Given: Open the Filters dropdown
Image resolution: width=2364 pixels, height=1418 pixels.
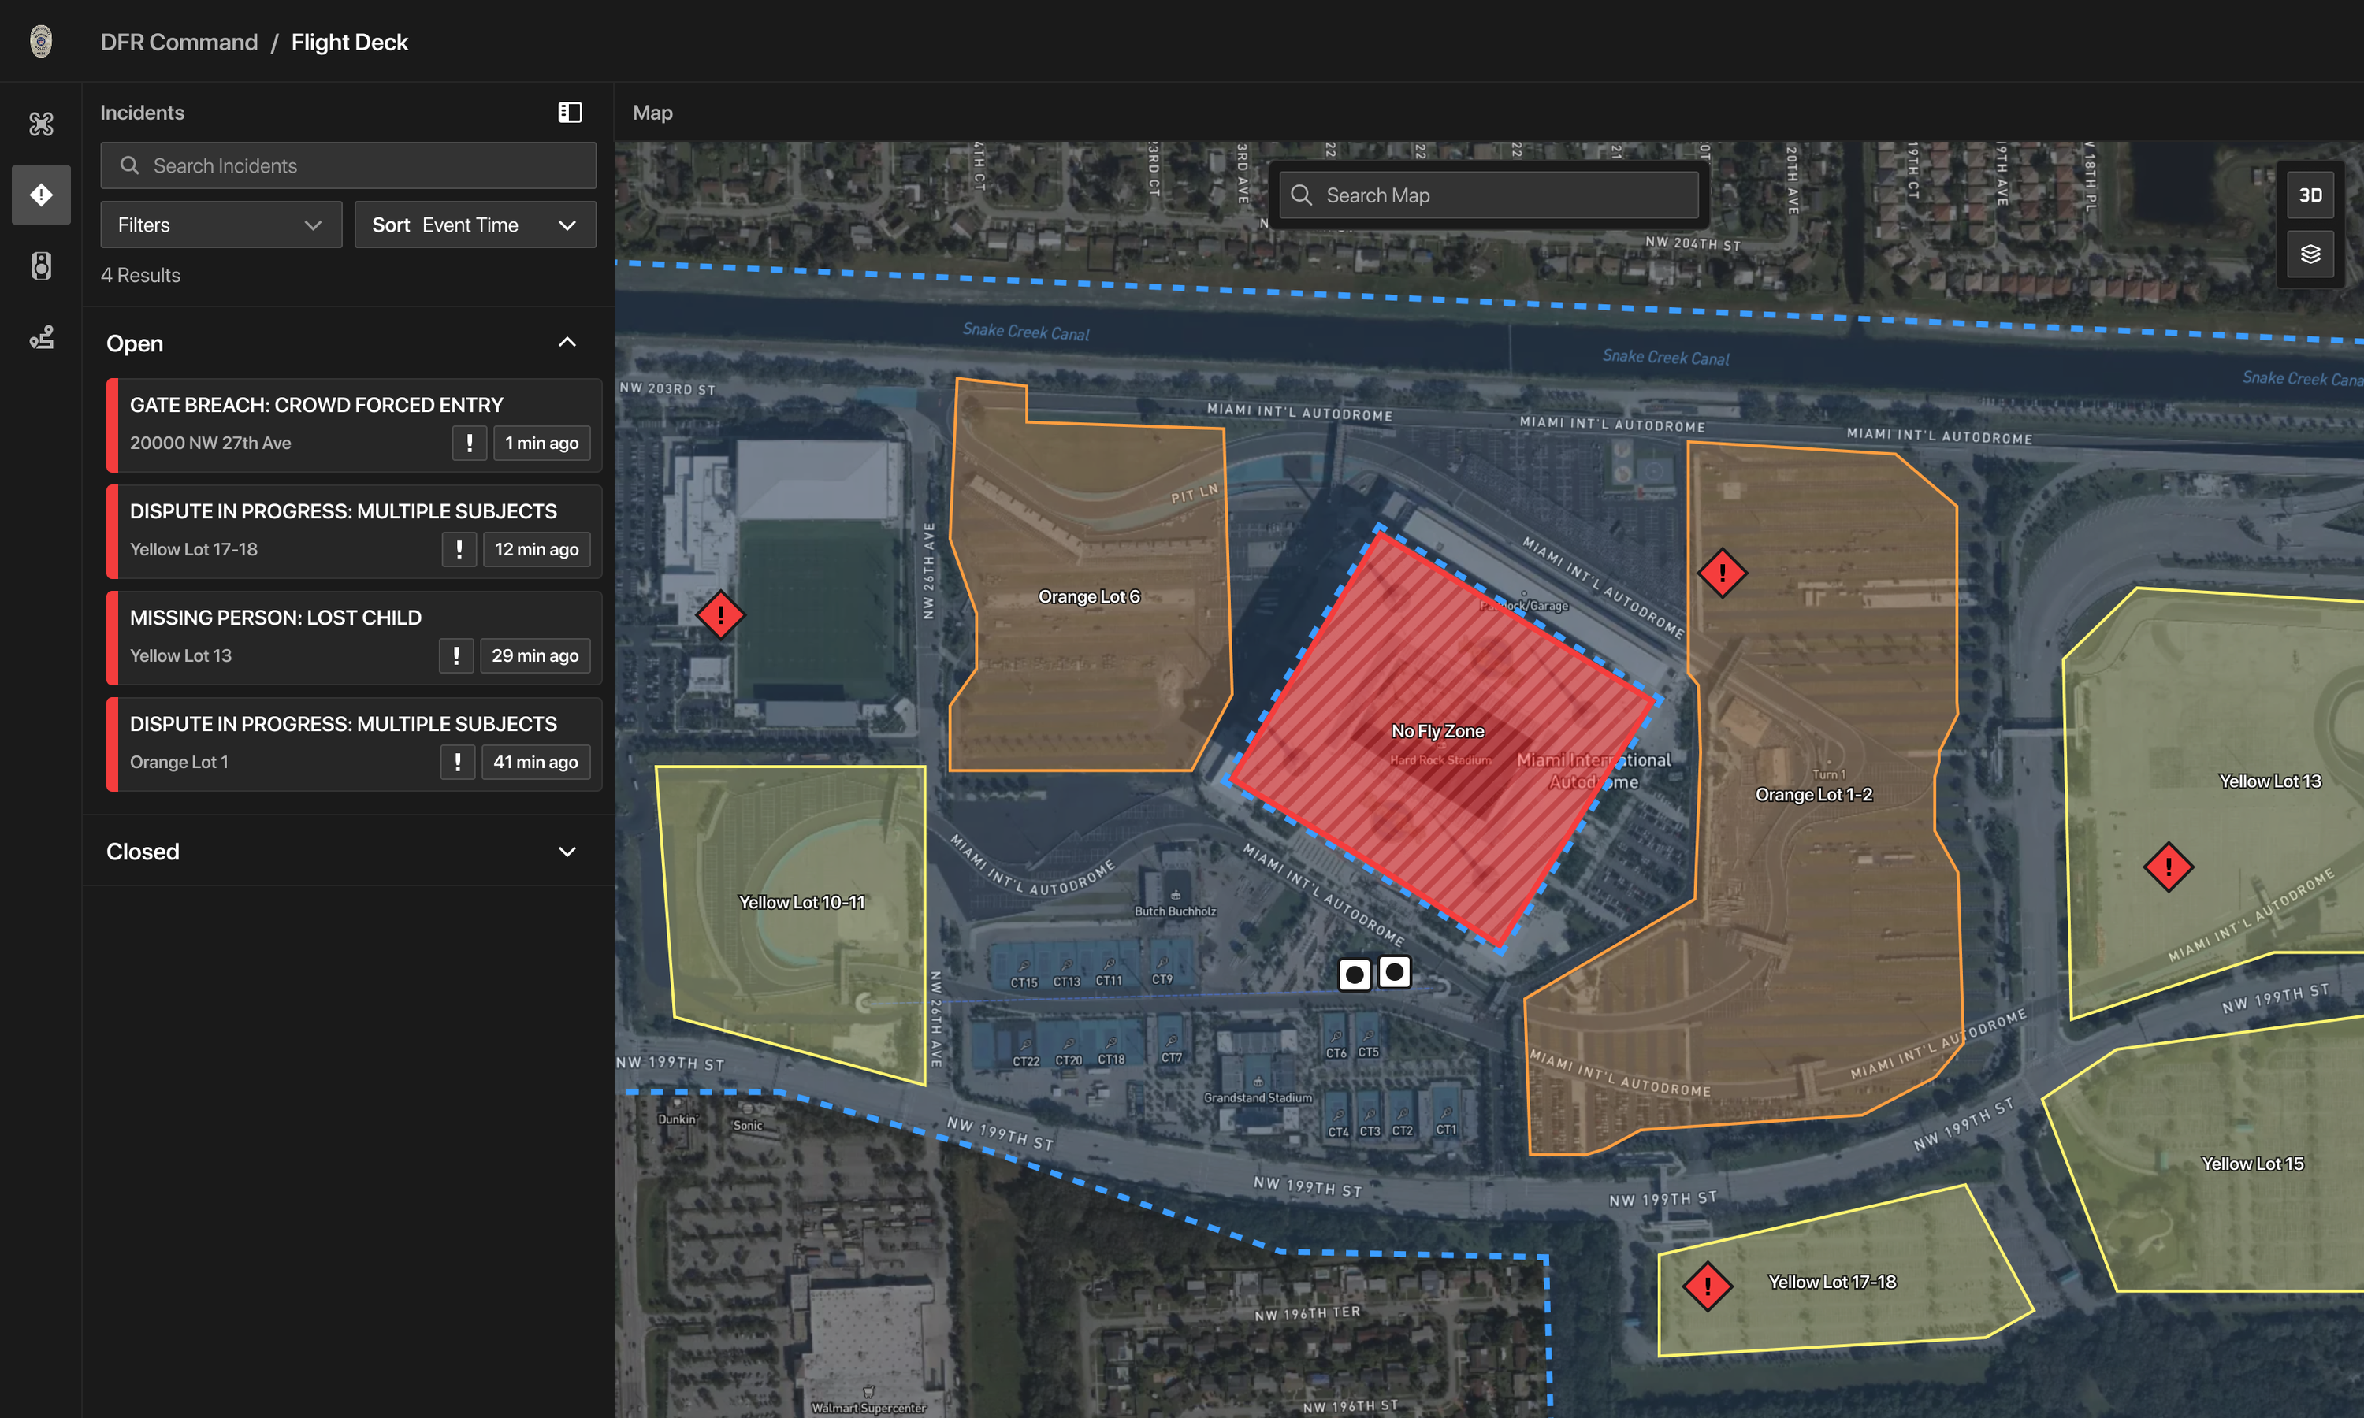Looking at the screenshot, I should (x=221, y=225).
